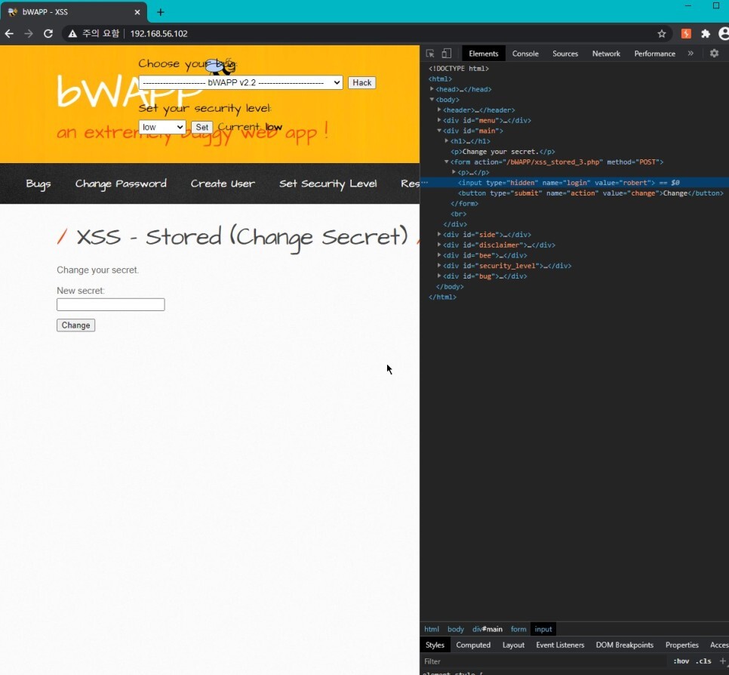Image resolution: width=729 pixels, height=675 pixels.
Task: Open the Create User menu item
Action: [x=223, y=183]
